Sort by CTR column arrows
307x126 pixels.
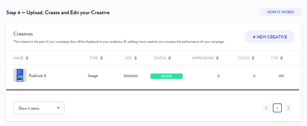point(281,58)
